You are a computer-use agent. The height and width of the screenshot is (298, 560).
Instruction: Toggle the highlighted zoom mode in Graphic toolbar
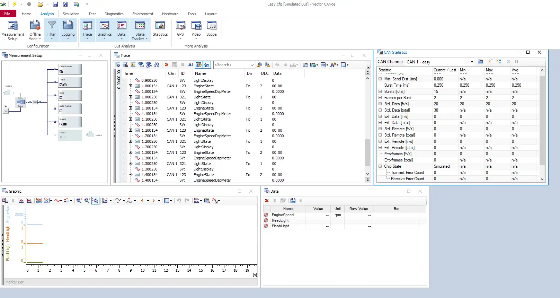(95, 201)
